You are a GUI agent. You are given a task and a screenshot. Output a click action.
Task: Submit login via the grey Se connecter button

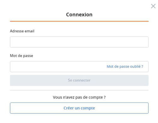click(79, 80)
